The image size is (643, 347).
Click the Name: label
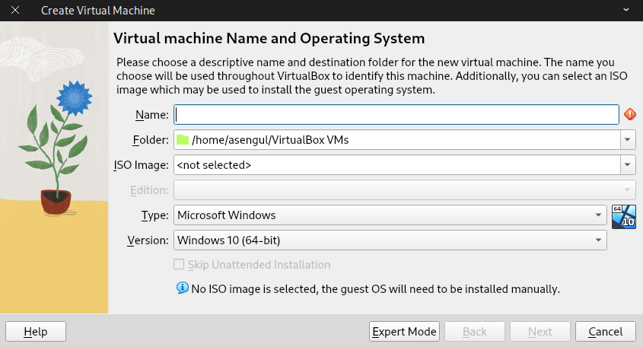[x=151, y=115]
